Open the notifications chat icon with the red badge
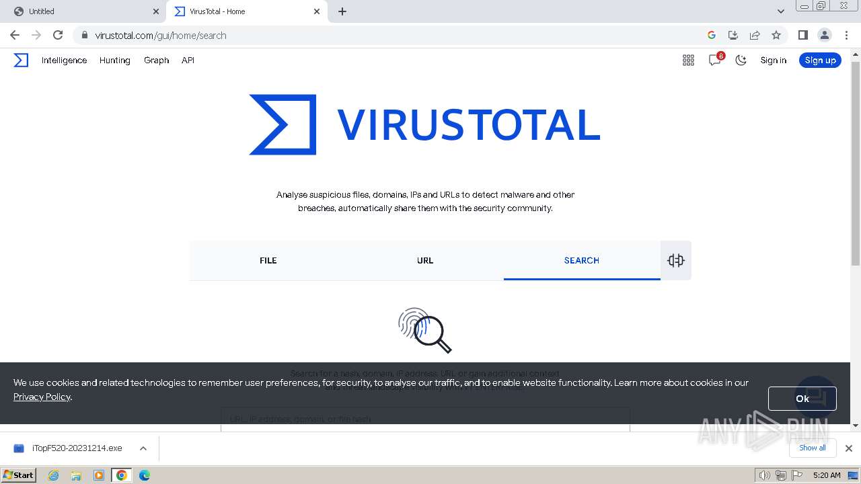 [x=715, y=60]
